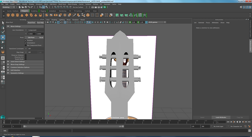Click the polygon pyramid shelf icon
This screenshot has width=252, height=137.
tap(36, 15)
